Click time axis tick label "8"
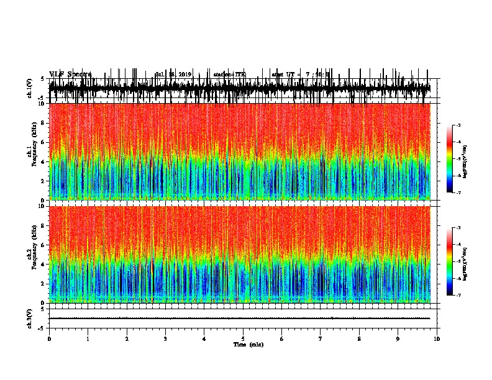492x380 pixels. (x=359, y=339)
